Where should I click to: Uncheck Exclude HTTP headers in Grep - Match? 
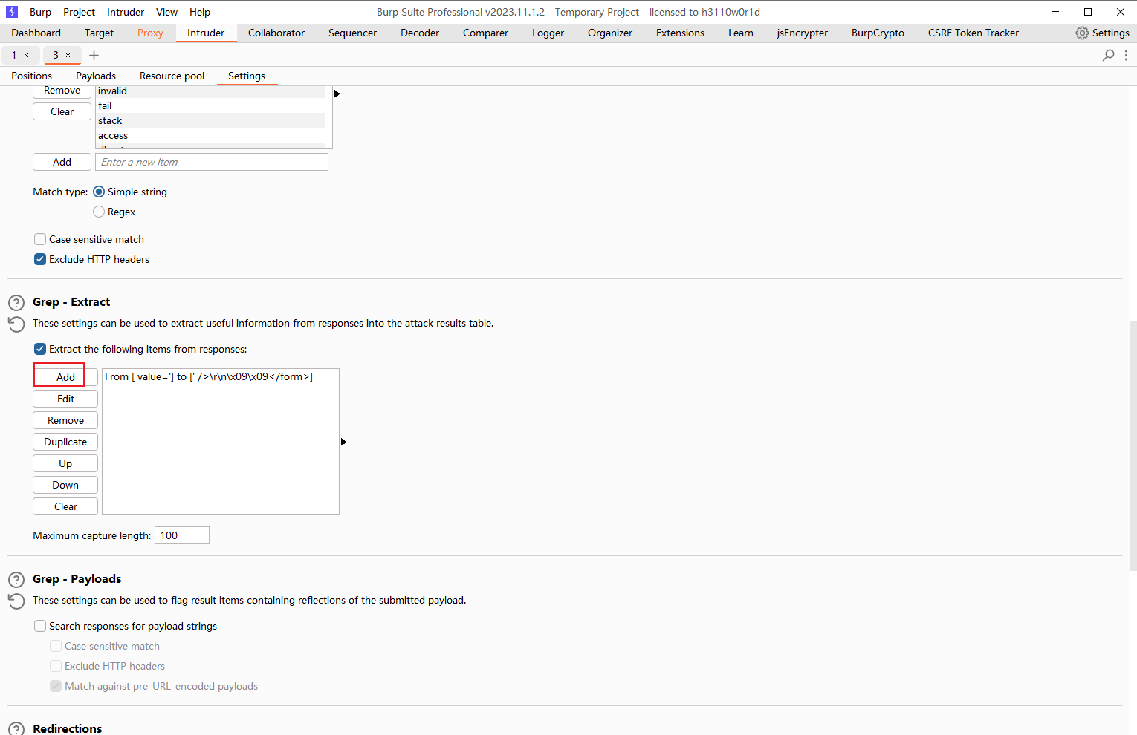(x=40, y=259)
